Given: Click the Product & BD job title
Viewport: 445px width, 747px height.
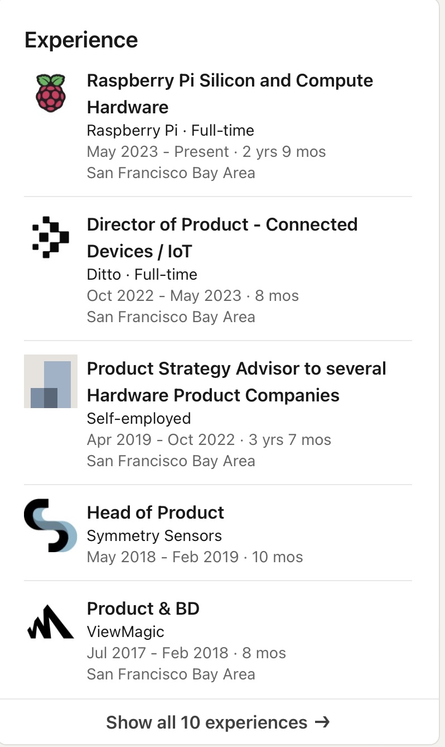Looking at the screenshot, I should [143, 608].
